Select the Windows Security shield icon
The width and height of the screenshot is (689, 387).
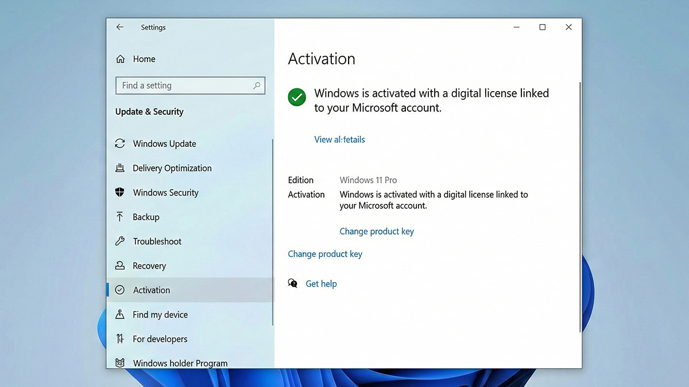coord(120,192)
